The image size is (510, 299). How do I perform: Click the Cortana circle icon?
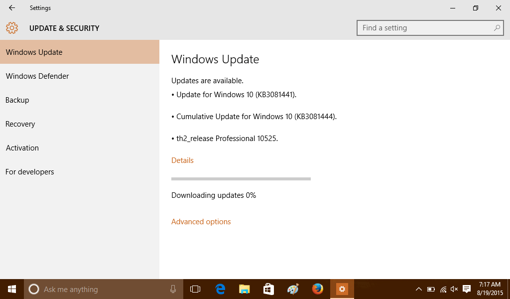coord(34,289)
